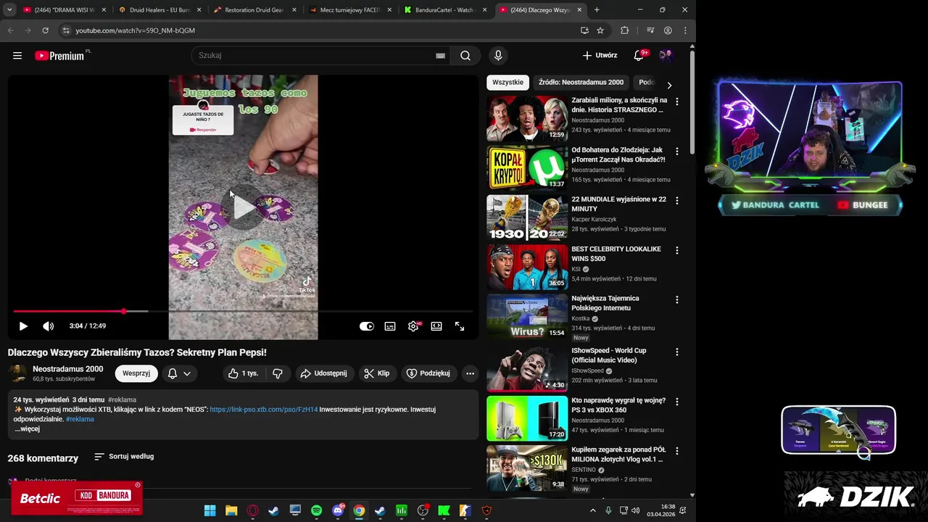Open the on-screen keyboard in search box
This screenshot has width=928, height=522.
(x=440, y=56)
